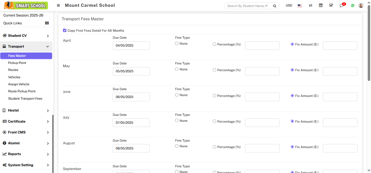The height and width of the screenshot is (173, 371).
Task: Click the WhatsApp icon in header
Action: pyautogui.click(x=353, y=5)
